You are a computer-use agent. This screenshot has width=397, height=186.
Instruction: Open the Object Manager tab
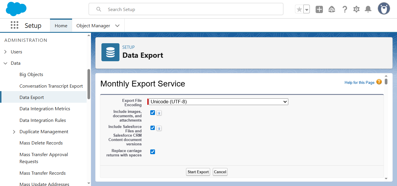[93, 26]
